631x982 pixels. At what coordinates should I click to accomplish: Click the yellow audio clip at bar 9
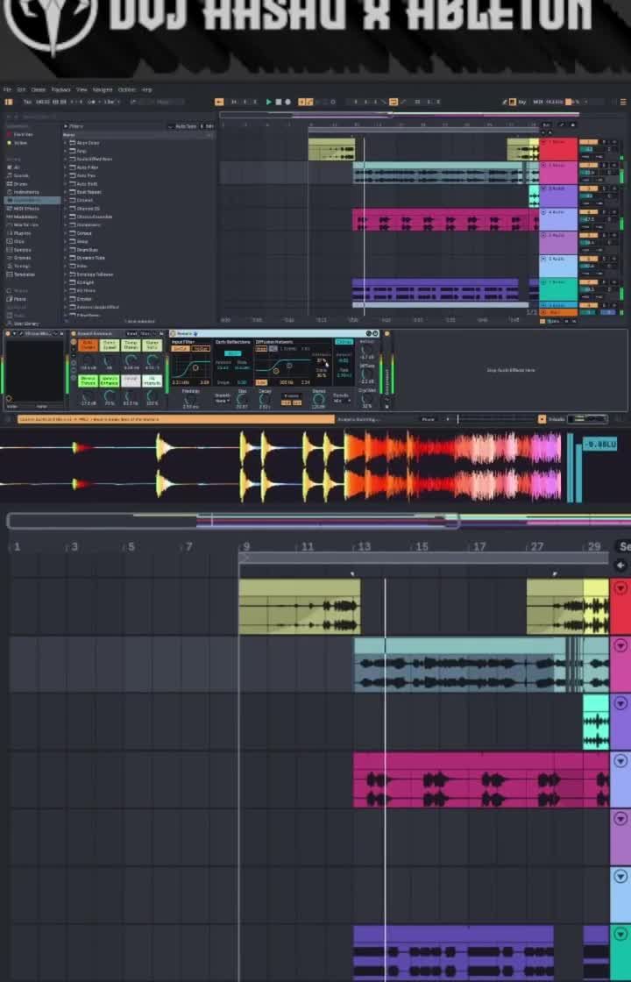pyautogui.click(x=298, y=605)
